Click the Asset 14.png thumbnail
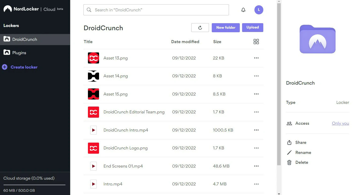The width and height of the screenshot is (353, 195). pyautogui.click(x=93, y=76)
